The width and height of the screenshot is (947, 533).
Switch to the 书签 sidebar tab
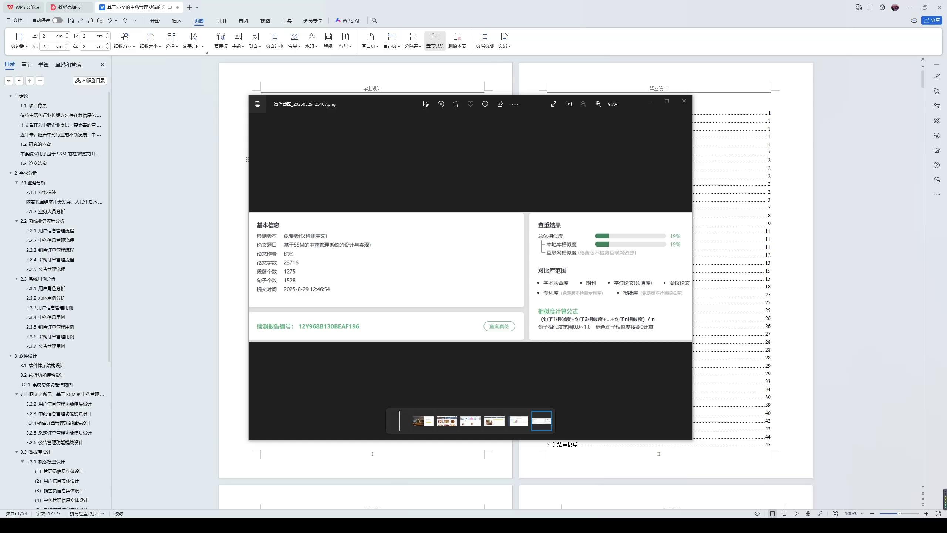click(x=43, y=64)
